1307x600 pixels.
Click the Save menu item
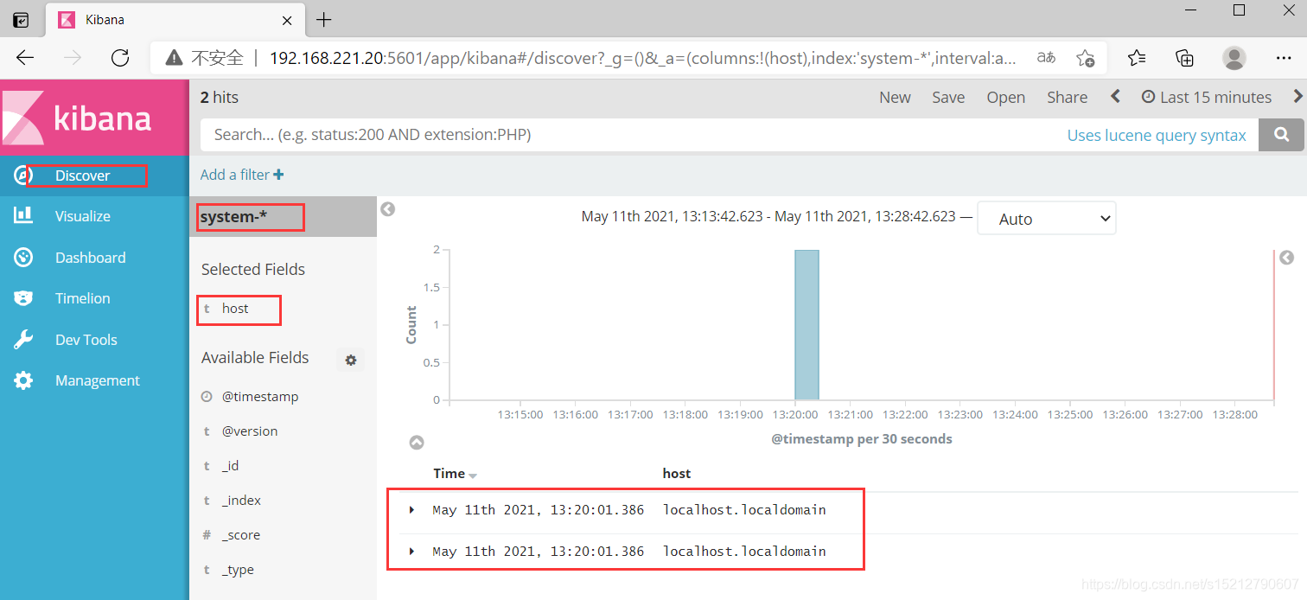tap(948, 97)
